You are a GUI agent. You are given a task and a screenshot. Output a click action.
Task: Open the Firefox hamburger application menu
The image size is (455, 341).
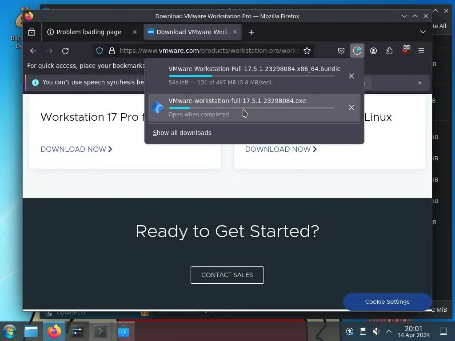421,51
